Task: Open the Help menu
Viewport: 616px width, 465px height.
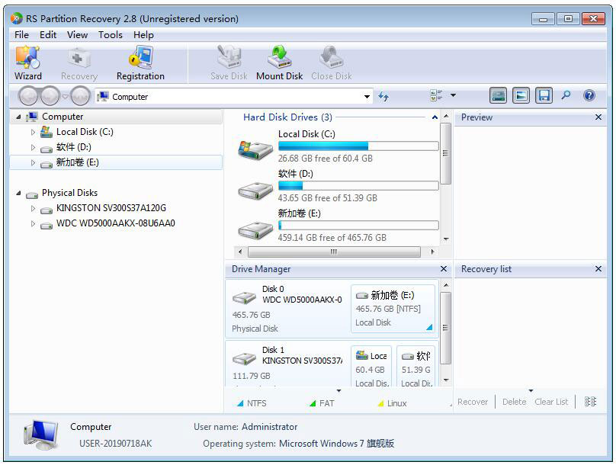Action: [143, 35]
